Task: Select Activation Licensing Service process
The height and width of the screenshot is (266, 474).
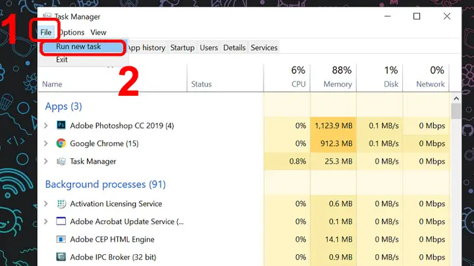Action: 116,204
